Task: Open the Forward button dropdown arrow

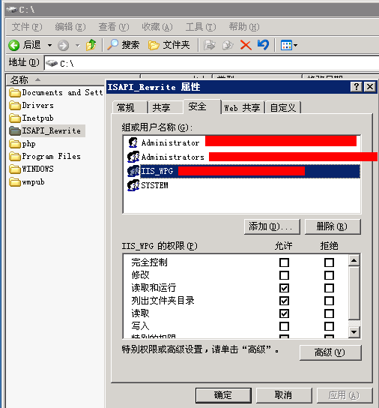Action: tap(77, 45)
